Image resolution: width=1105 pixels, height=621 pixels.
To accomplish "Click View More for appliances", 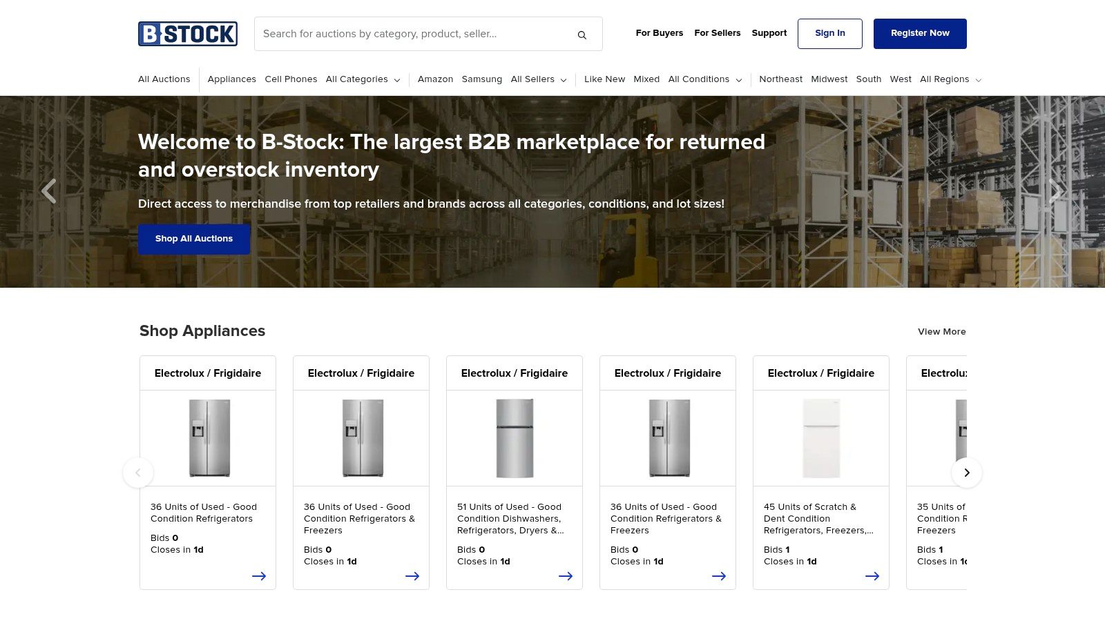I will [942, 332].
